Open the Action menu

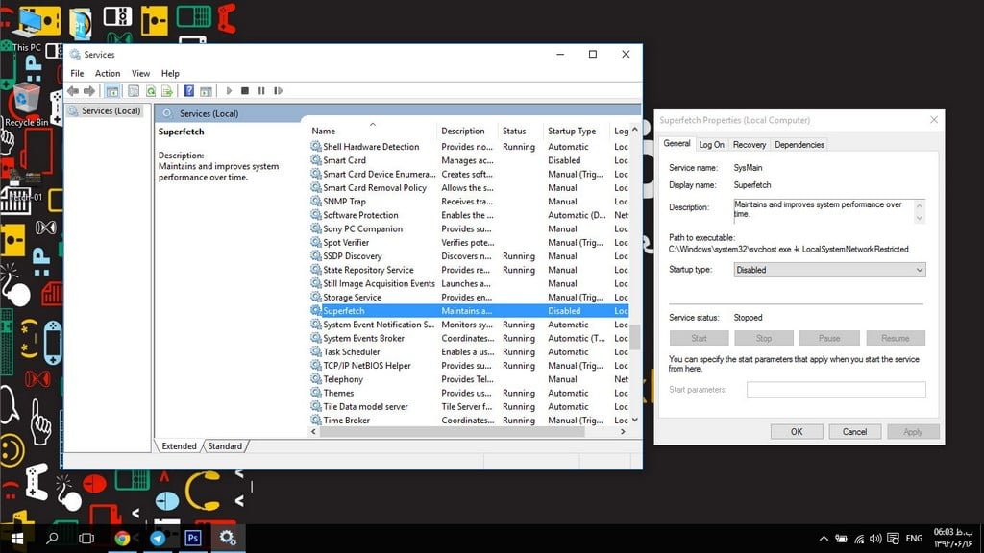pyautogui.click(x=108, y=73)
